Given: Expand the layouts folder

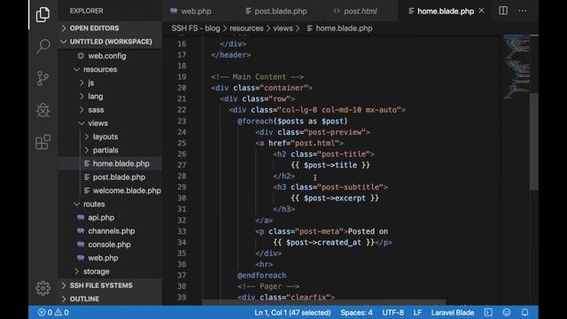Looking at the screenshot, I should click(x=87, y=136).
